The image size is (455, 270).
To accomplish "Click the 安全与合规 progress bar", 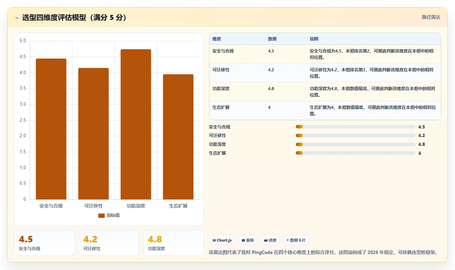I will click(x=355, y=127).
